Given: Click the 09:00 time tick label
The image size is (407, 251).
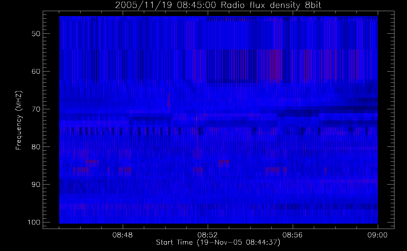Looking at the screenshot, I should (x=378, y=235).
